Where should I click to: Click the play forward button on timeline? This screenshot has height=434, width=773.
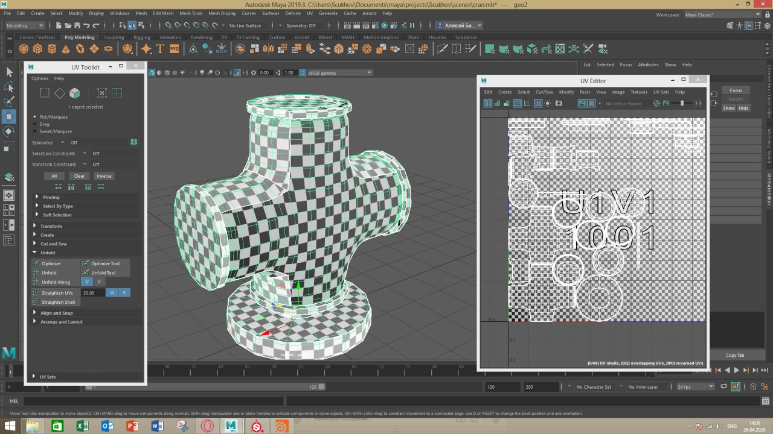tap(736, 370)
